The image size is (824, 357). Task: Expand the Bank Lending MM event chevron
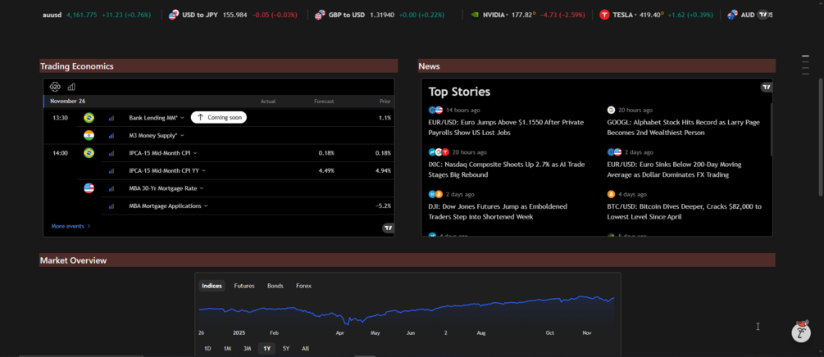(182, 118)
